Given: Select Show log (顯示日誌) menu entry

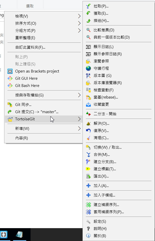Looking at the screenshot, I should click(103, 47).
